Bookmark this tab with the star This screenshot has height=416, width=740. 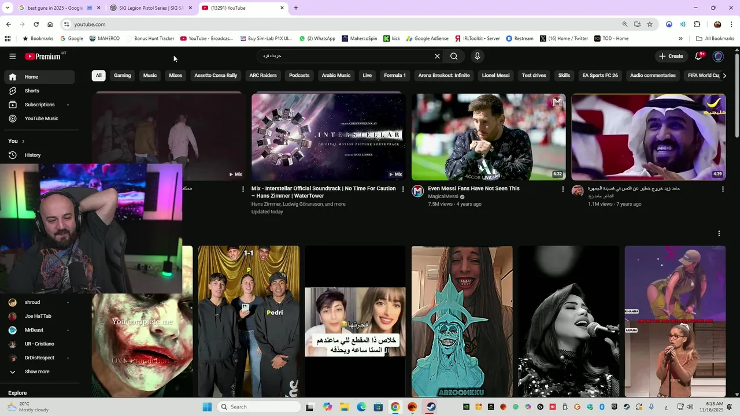pos(650,24)
